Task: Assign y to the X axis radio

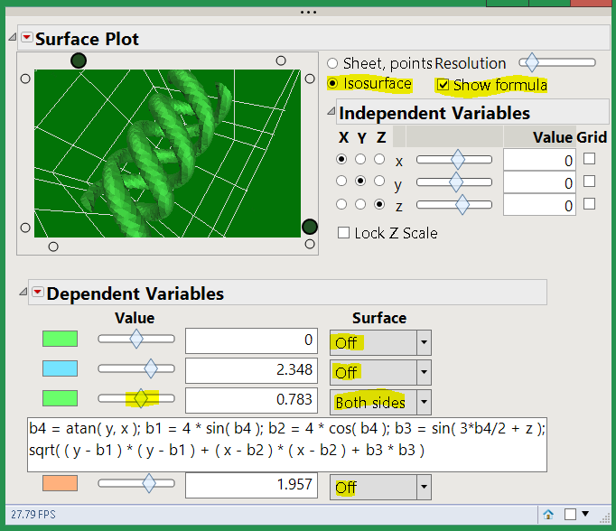Action: tap(341, 181)
